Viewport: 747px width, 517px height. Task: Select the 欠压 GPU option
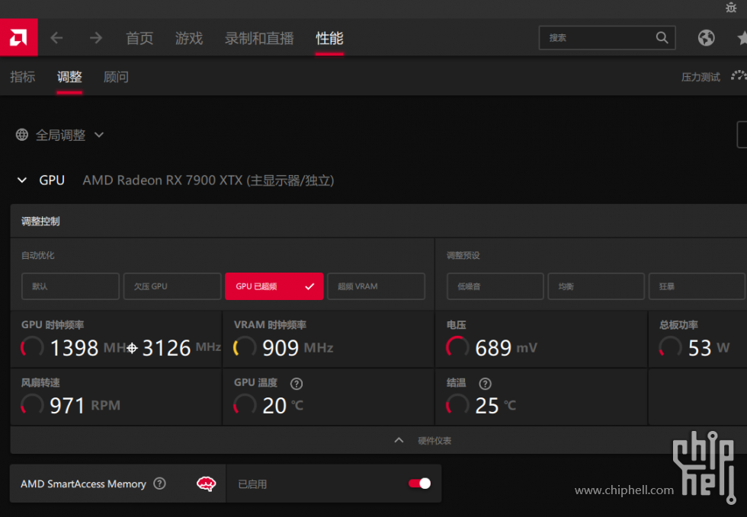[x=172, y=286]
